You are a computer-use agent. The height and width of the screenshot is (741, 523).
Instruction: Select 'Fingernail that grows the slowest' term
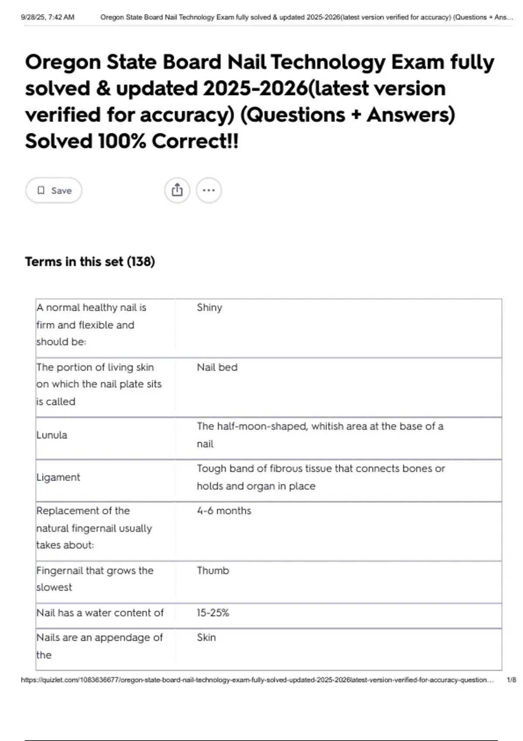pyautogui.click(x=95, y=578)
